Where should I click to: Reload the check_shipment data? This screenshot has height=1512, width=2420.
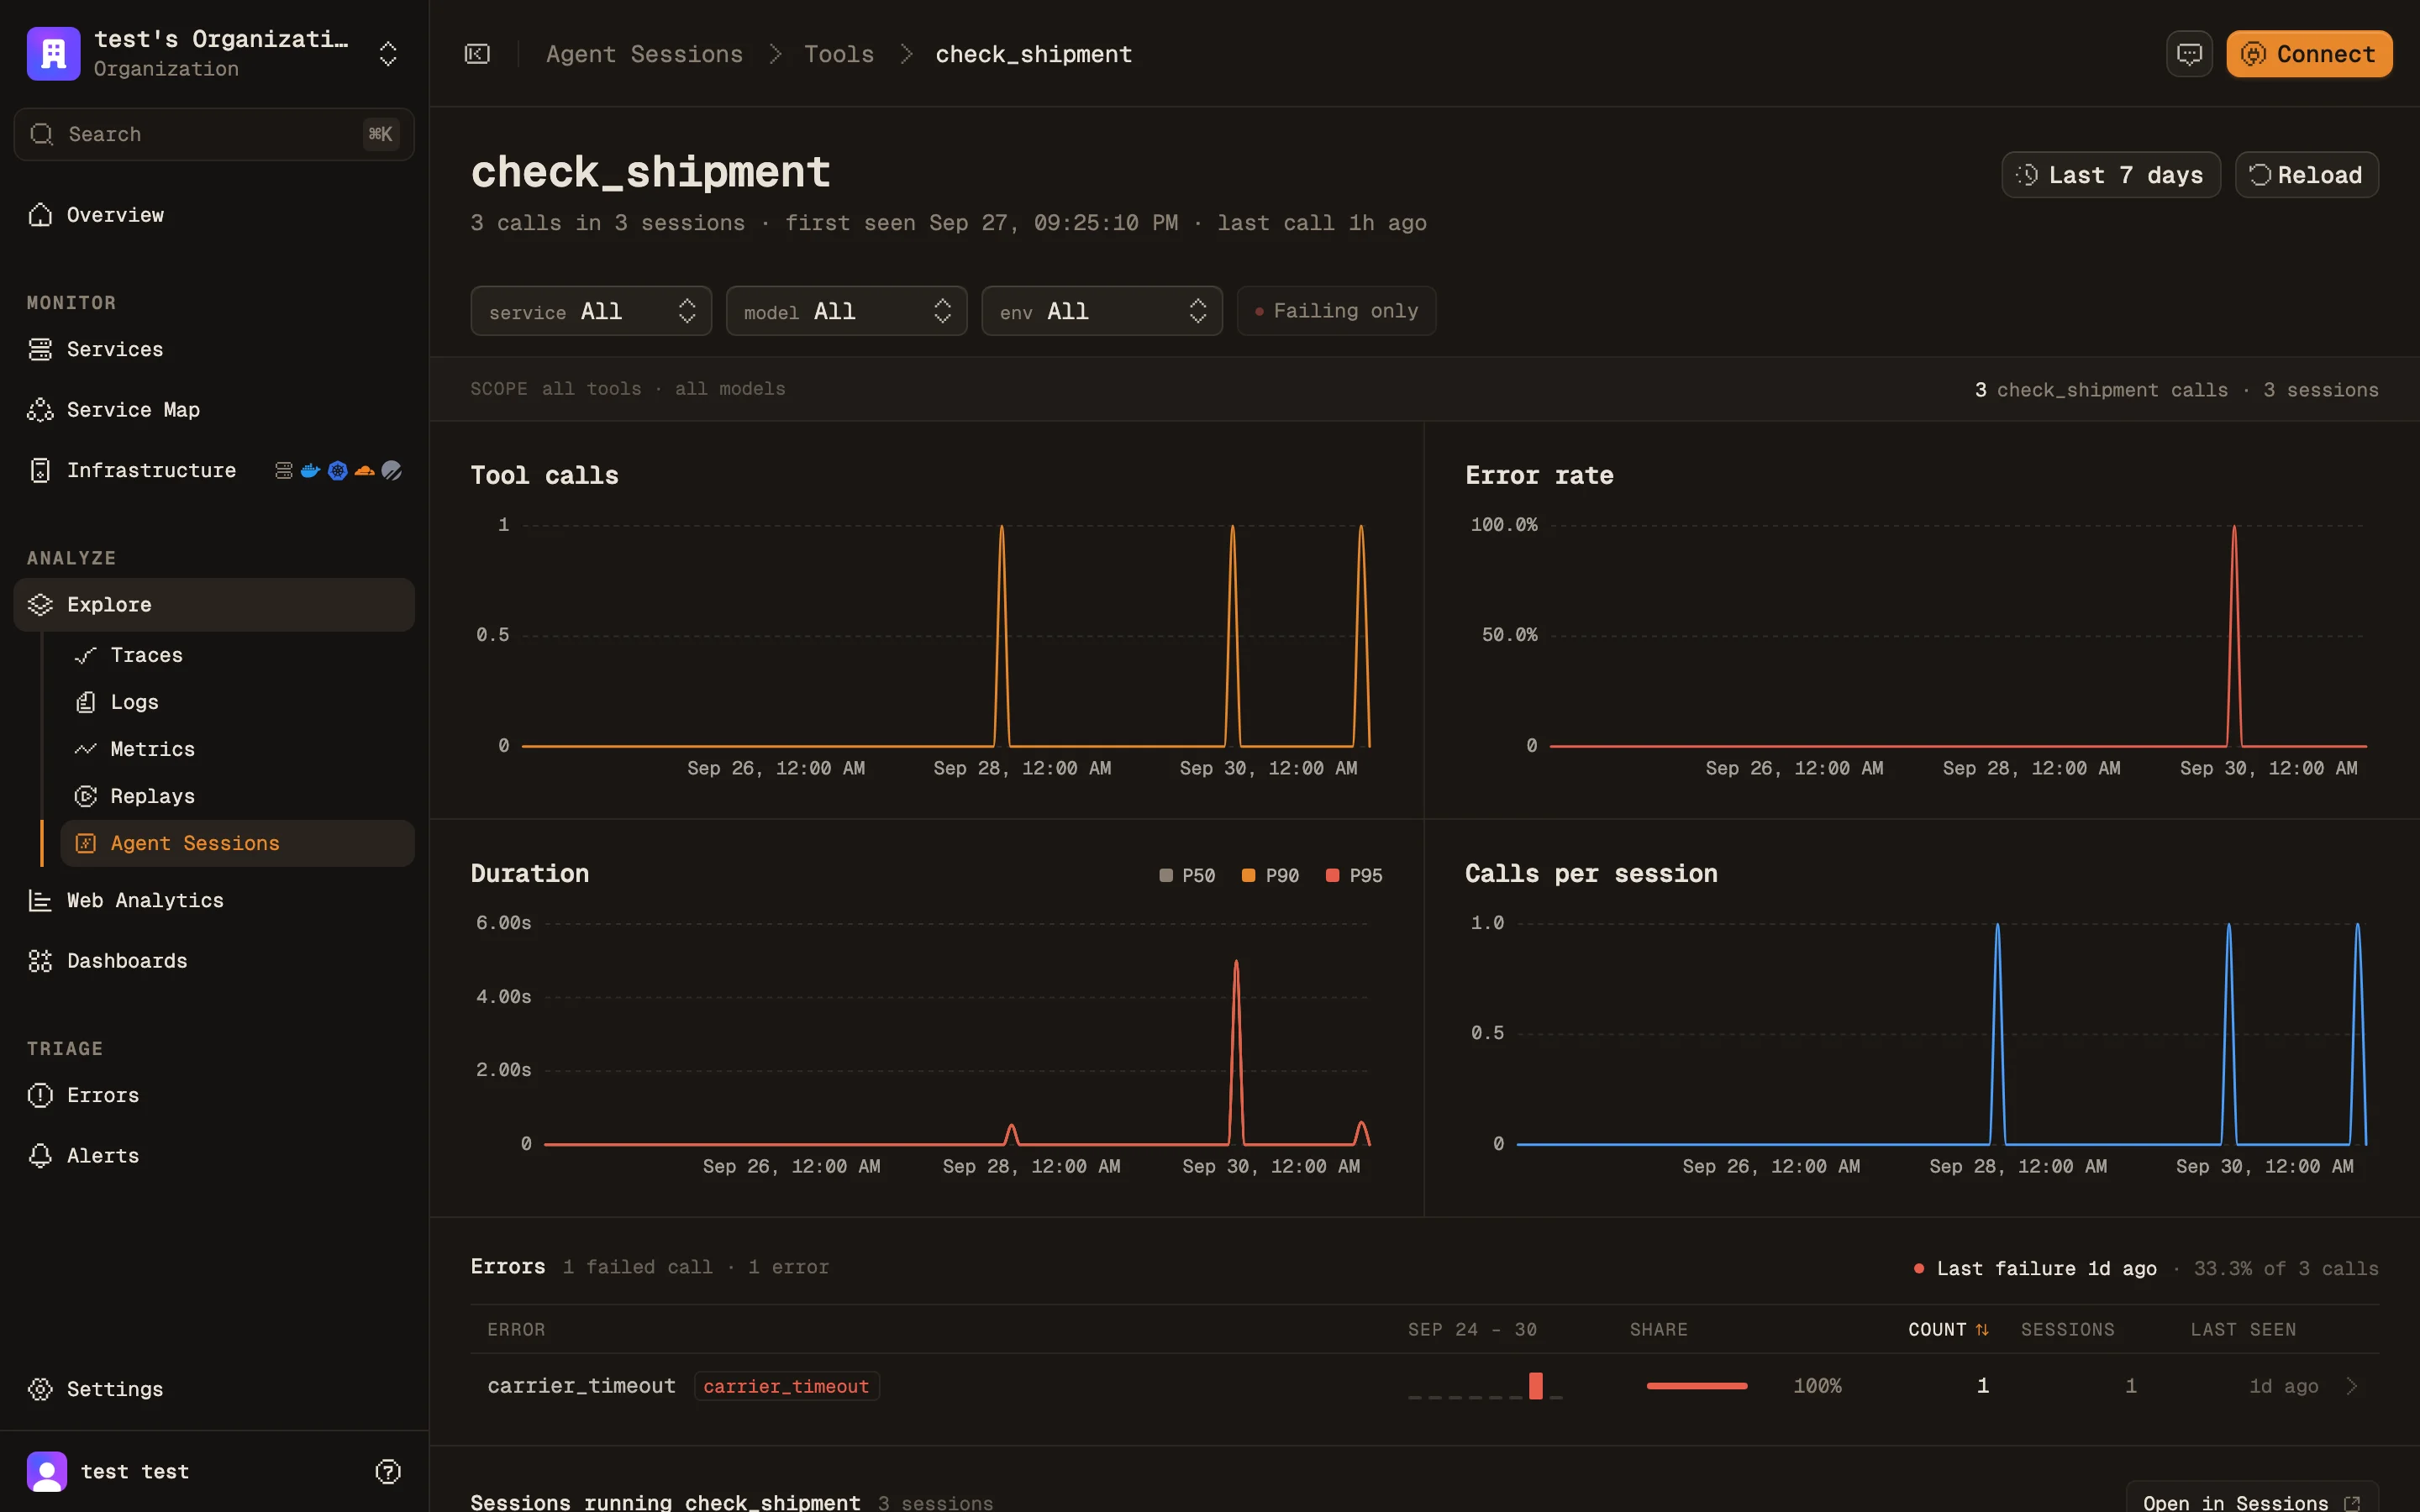coord(2306,175)
